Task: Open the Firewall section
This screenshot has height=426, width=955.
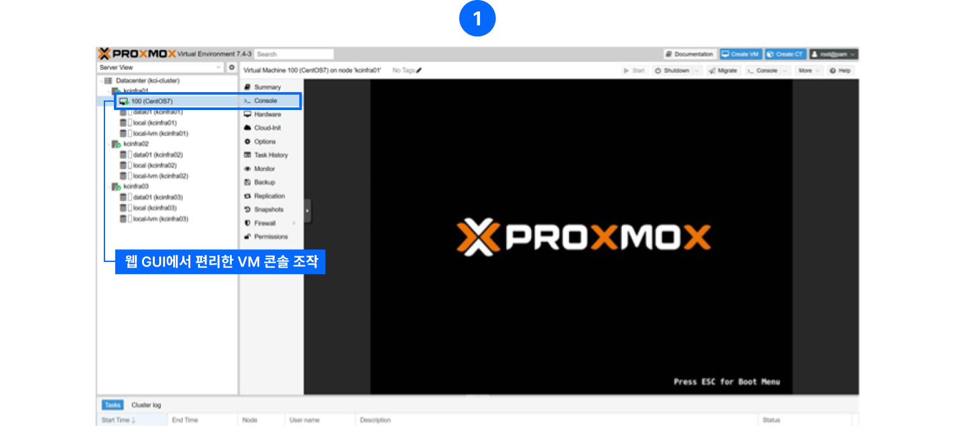Action: tap(265, 223)
